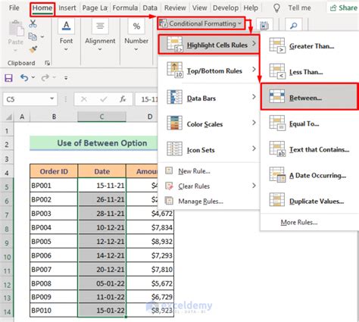Click the insert function fx icon

coord(123,99)
